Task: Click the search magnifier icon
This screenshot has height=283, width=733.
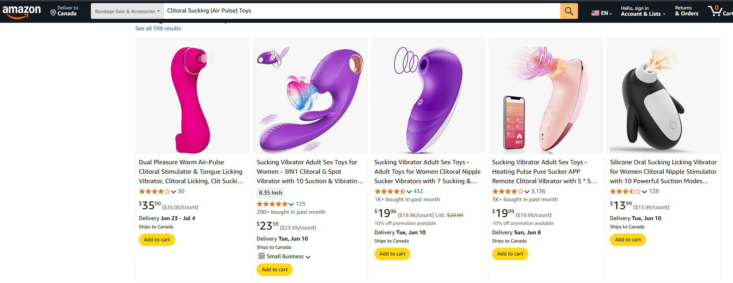Action: pyautogui.click(x=569, y=11)
